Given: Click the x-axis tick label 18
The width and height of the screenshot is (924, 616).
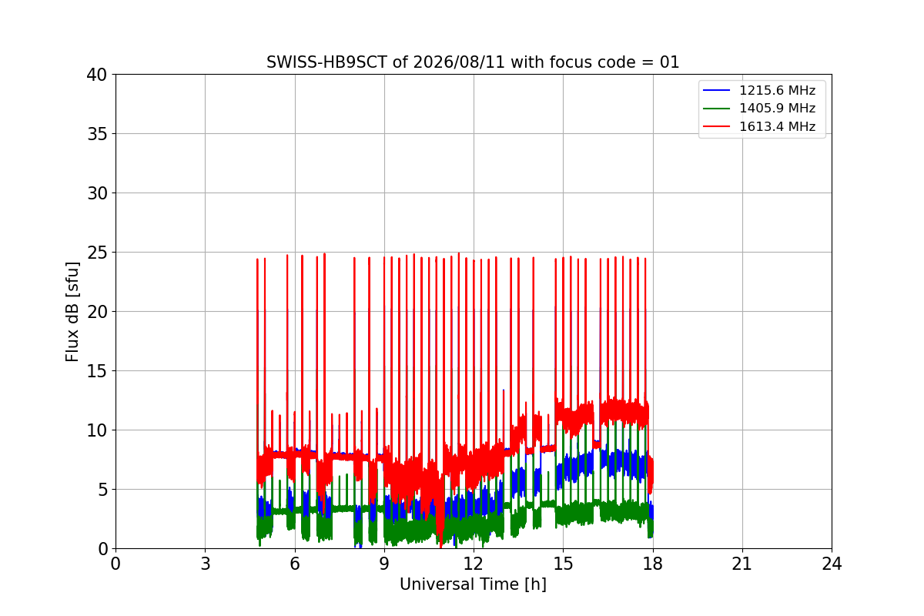Looking at the screenshot, I should point(653,564).
